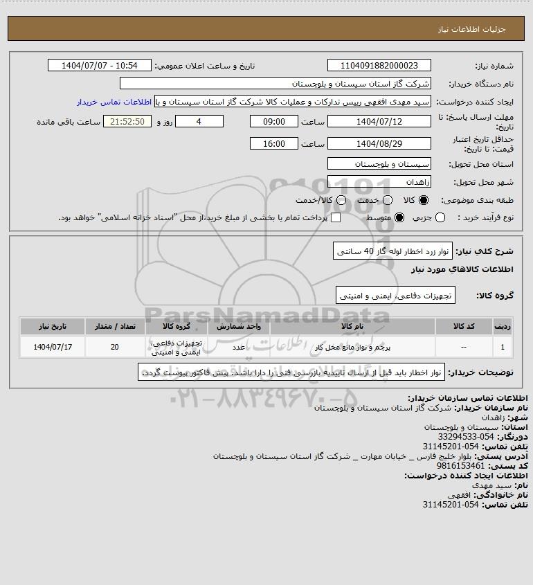This screenshot has height=585, width=533.
Task: Click the 09:00 deadline hour field
Action: tap(274, 121)
